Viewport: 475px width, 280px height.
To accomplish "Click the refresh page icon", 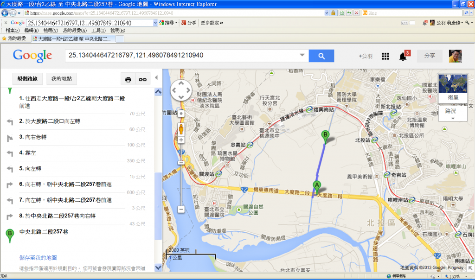I will pyautogui.click(x=349, y=13).
